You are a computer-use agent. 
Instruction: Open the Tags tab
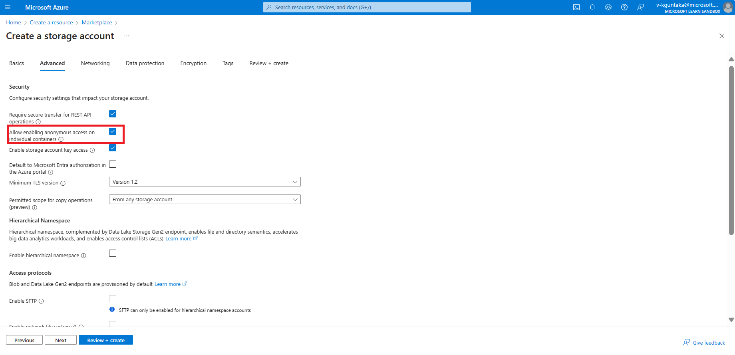coord(228,63)
